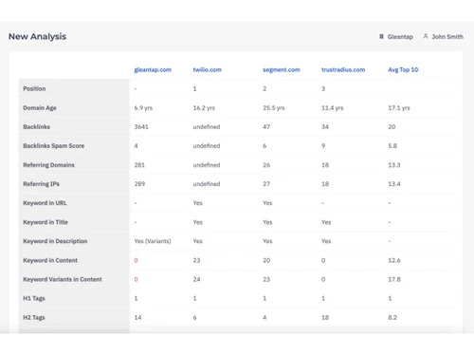This screenshot has width=474, height=356.
Task: Open the twilio.com column link
Action: point(208,70)
